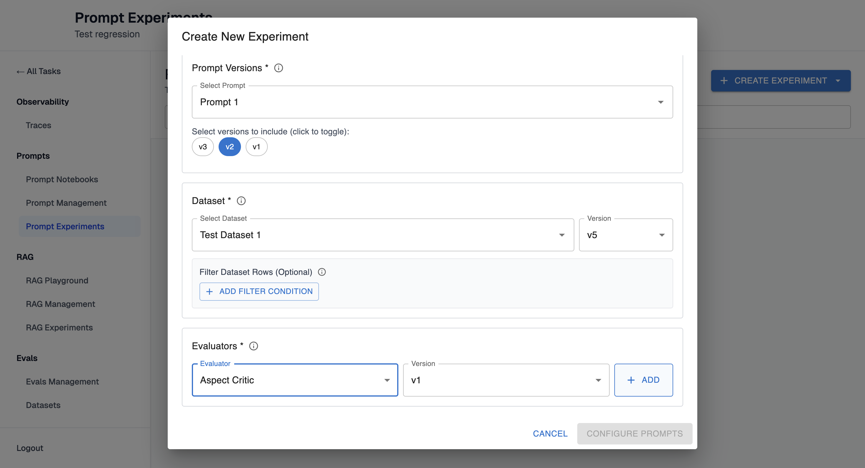The image size is (865, 468).
Task: Go to Prompt Notebooks in sidebar
Action: [62, 180]
